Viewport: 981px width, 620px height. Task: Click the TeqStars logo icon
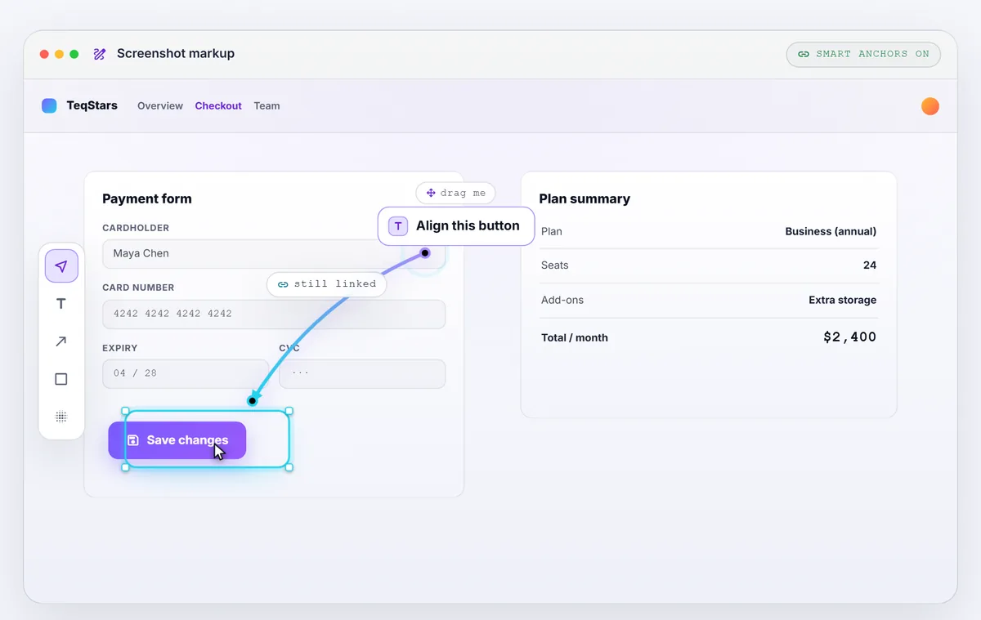49,105
